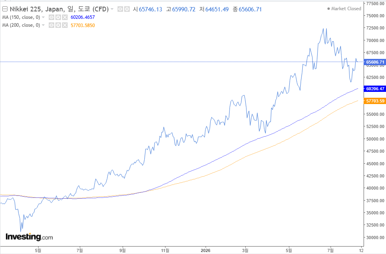Open the Nikkei 225 title dropdown arrow
The width and height of the screenshot is (386, 254).
[x=112, y=9]
